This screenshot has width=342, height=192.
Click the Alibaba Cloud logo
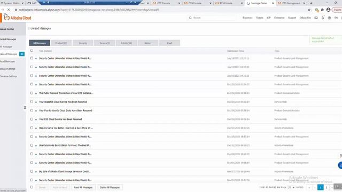click(x=18, y=18)
